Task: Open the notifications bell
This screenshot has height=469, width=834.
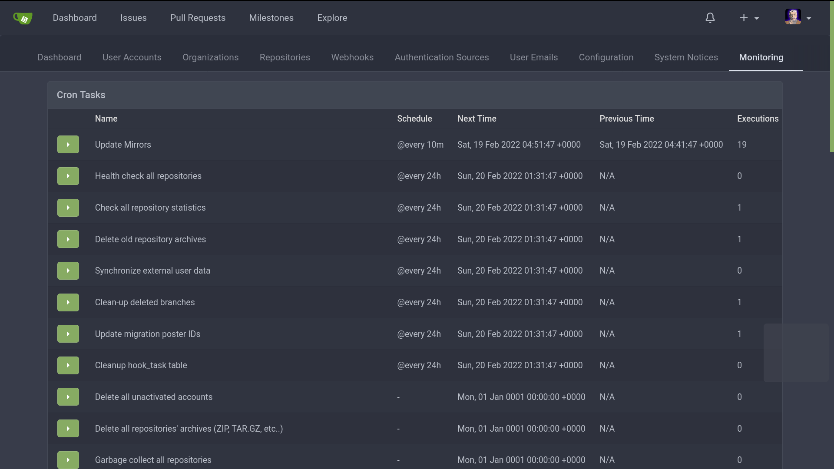Action: tap(710, 18)
